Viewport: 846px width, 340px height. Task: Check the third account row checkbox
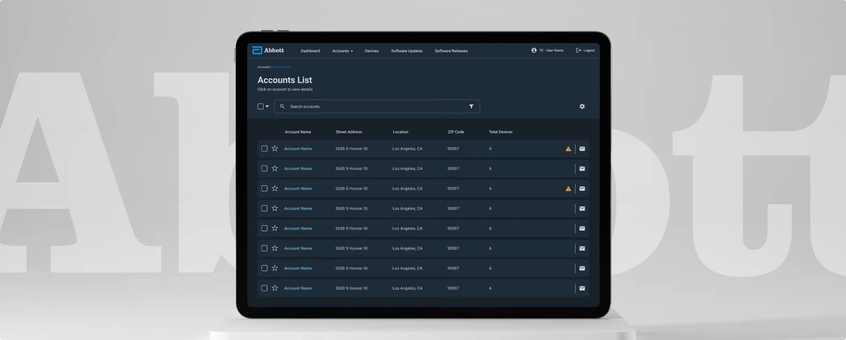[264, 188]
